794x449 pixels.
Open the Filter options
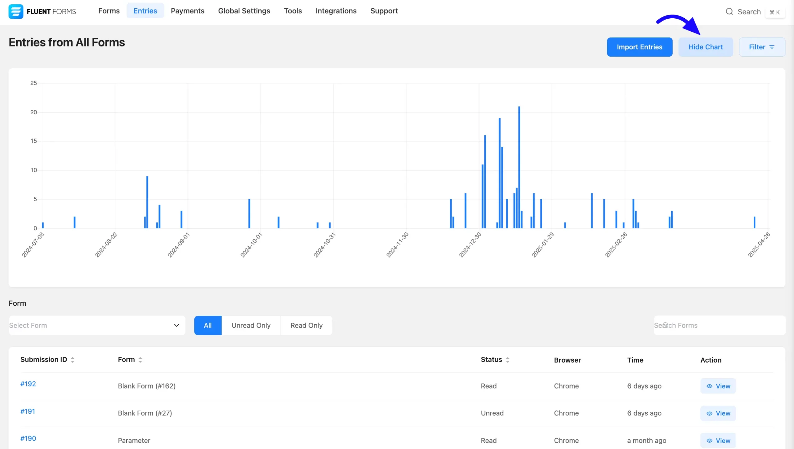tap(762, 47)
